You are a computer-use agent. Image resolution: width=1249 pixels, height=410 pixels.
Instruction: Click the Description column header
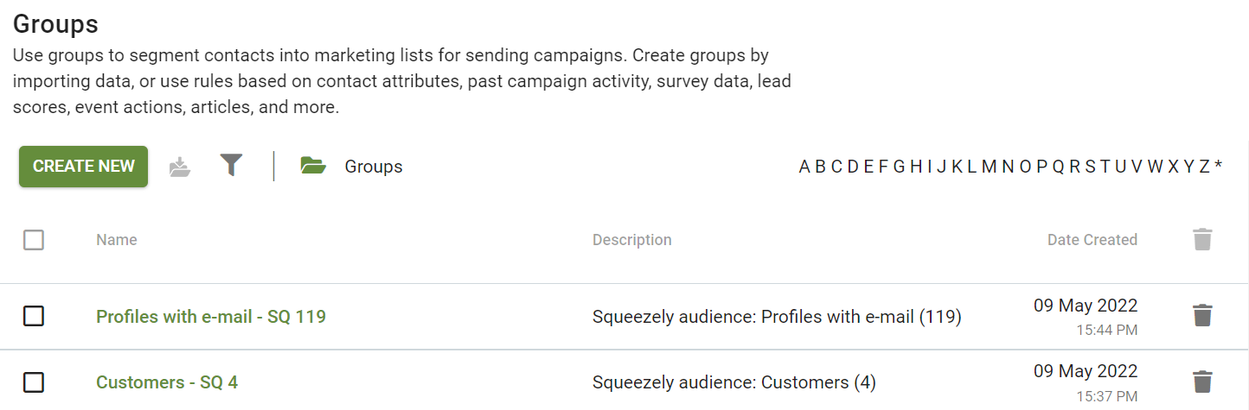pyautogui.click(x=632, y=240)
